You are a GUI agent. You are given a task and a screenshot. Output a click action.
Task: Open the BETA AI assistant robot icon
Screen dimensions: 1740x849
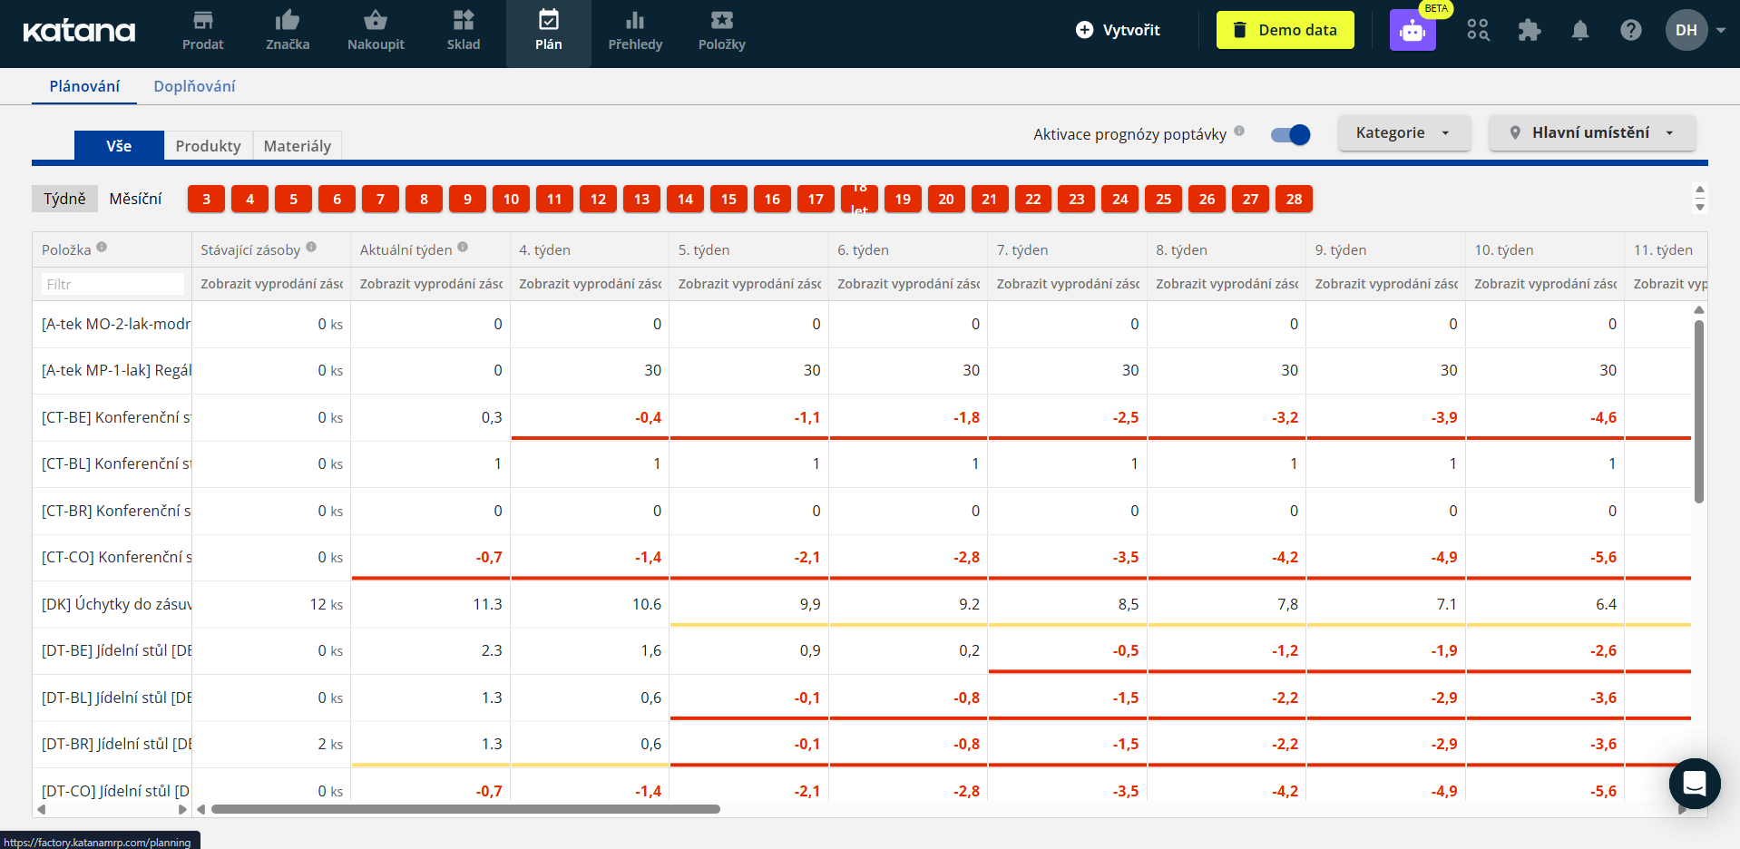(1413, 31)
